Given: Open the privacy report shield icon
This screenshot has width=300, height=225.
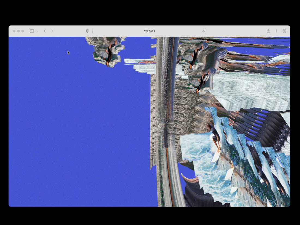Looking at the screenshot, I should tap(88, 31).
